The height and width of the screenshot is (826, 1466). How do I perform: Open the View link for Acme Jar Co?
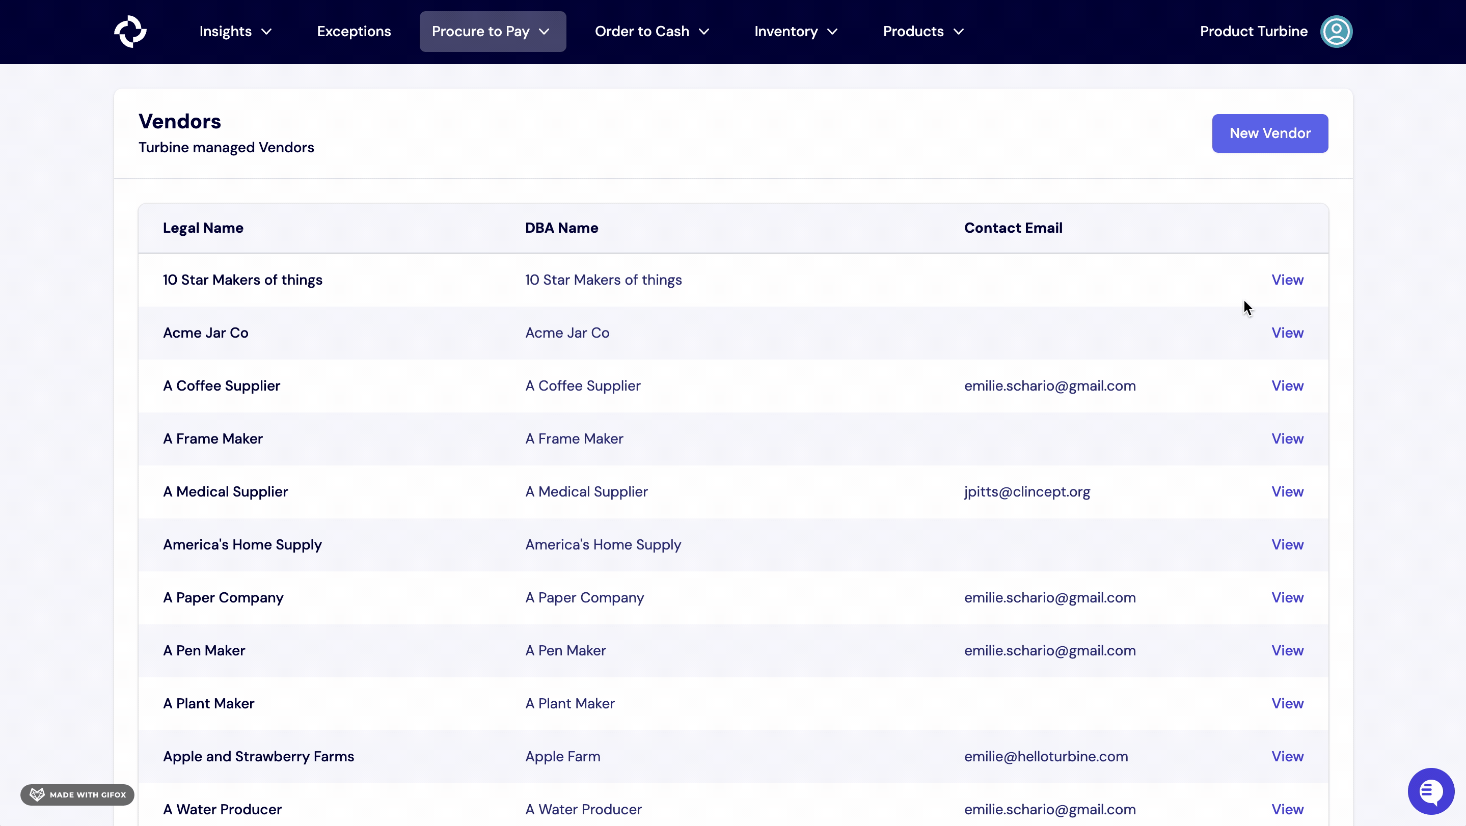click(1288, 333)
